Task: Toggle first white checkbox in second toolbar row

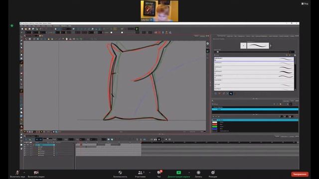Action: pos(111,32)
